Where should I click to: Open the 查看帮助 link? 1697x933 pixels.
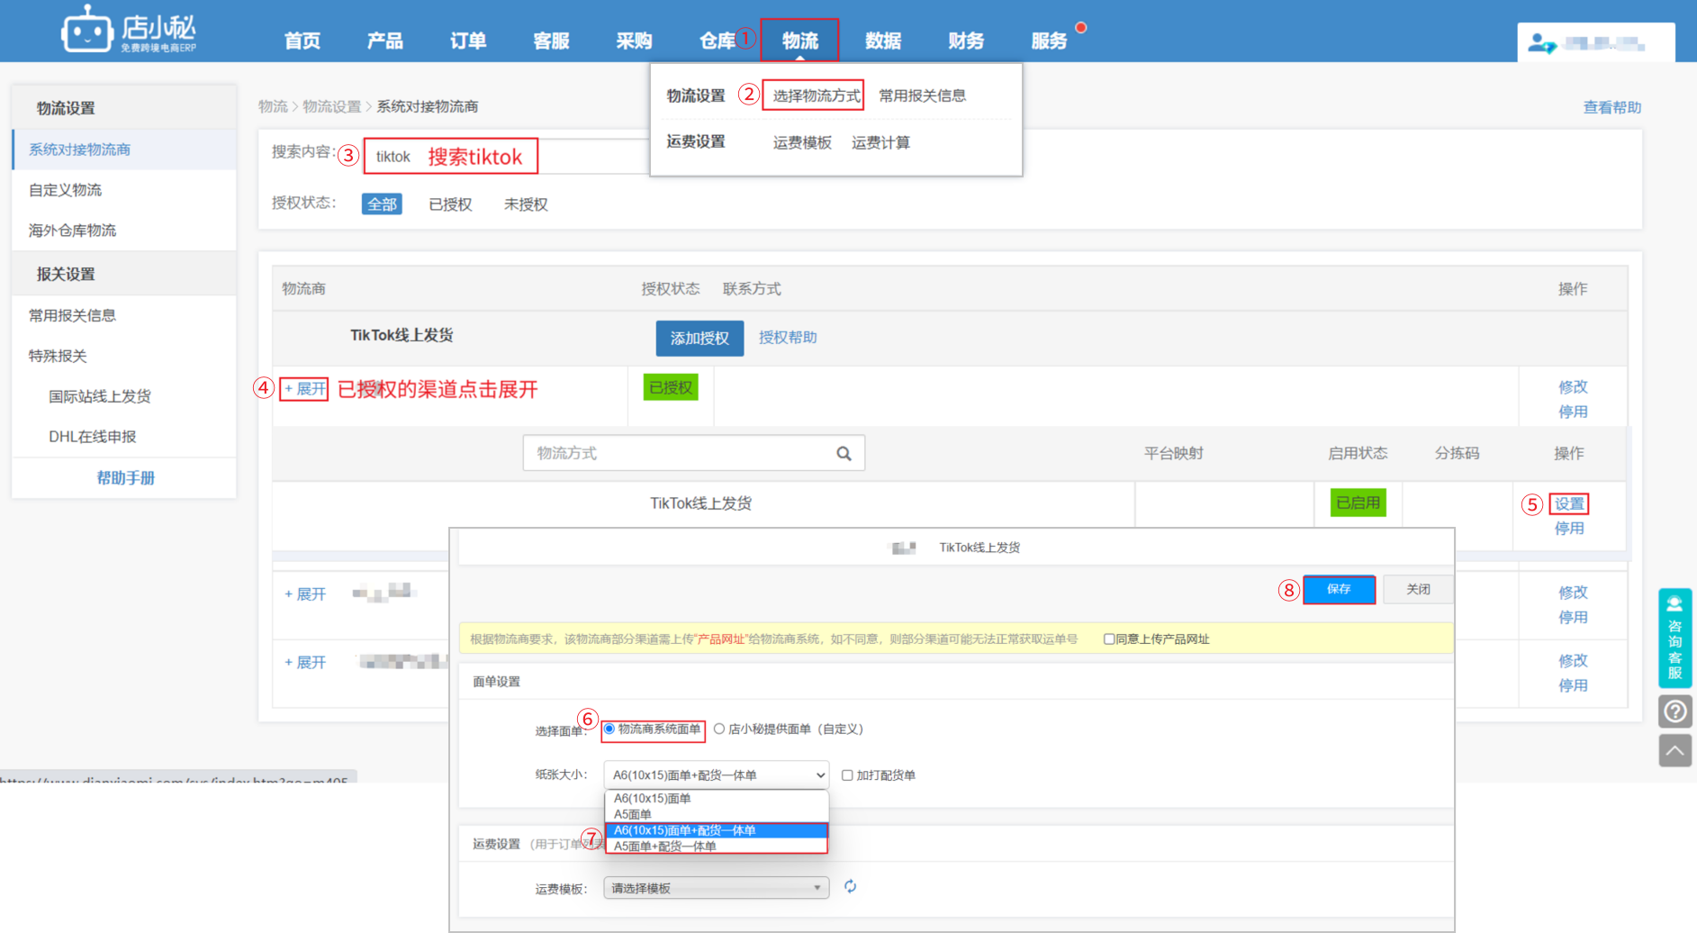(1611, 107)
